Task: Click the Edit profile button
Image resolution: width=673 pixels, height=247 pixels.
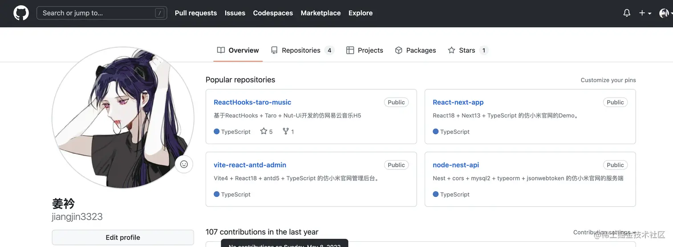Action: point(123,237)
